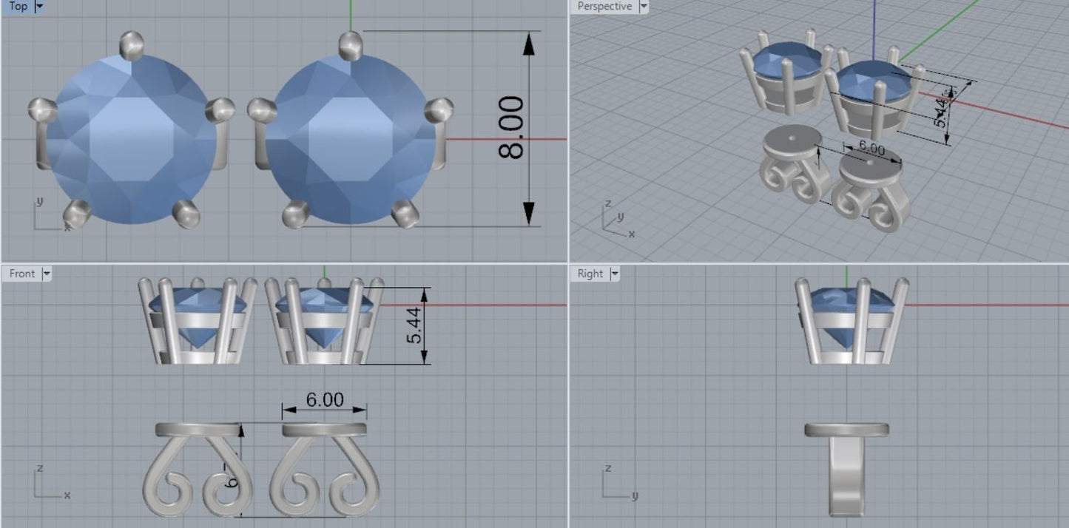Viewport: 1069px width, 528px height.
Task: Select the left blue gemstone in Top view
Action: pos(132,138)
